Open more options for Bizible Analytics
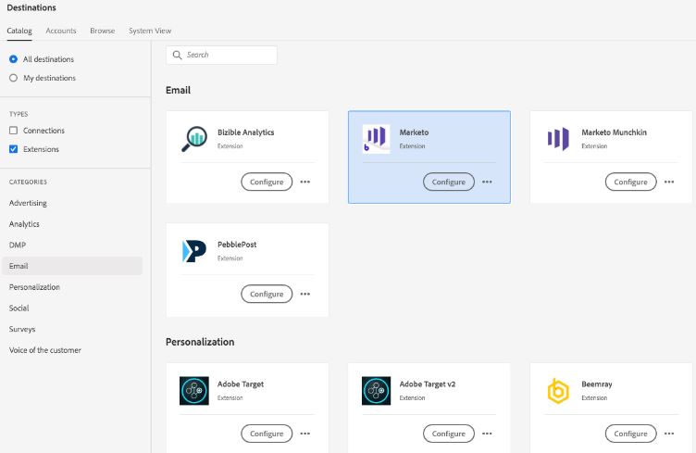Screen dimensions: 696x453 [x=304, y=182]
